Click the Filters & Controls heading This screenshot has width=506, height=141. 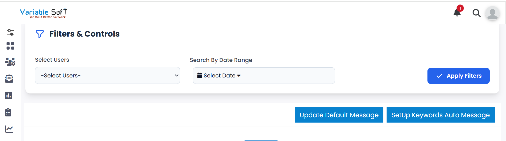(84, 34)
